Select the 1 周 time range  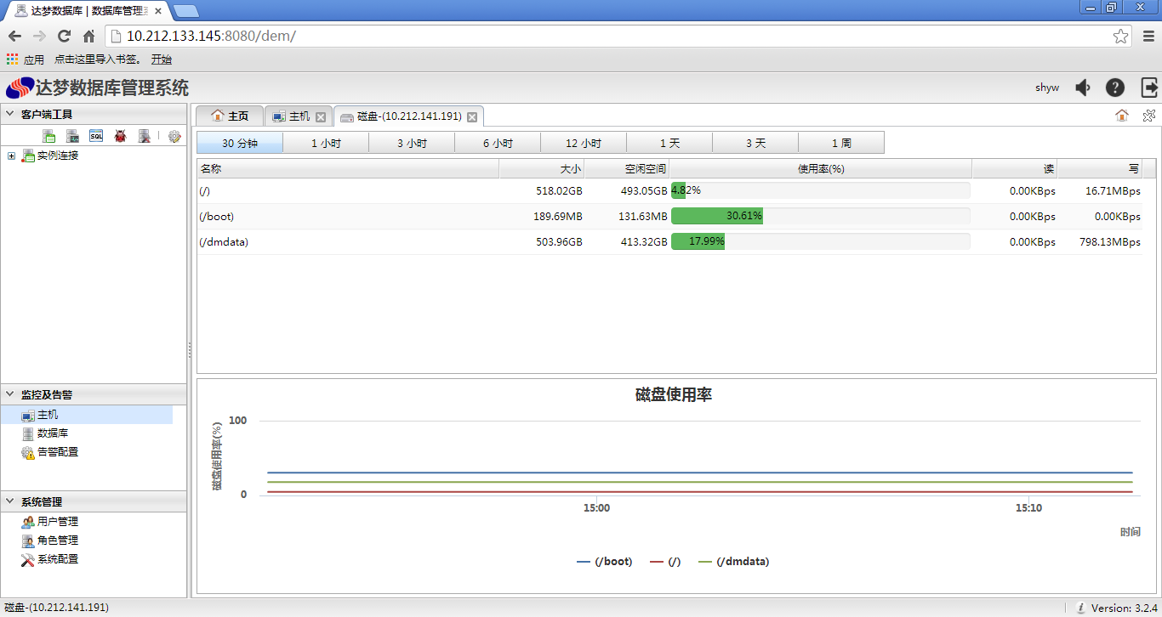(x=841, y=143)
